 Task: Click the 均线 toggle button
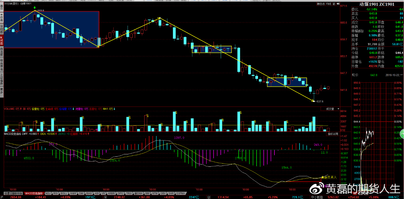click(328, 4)
